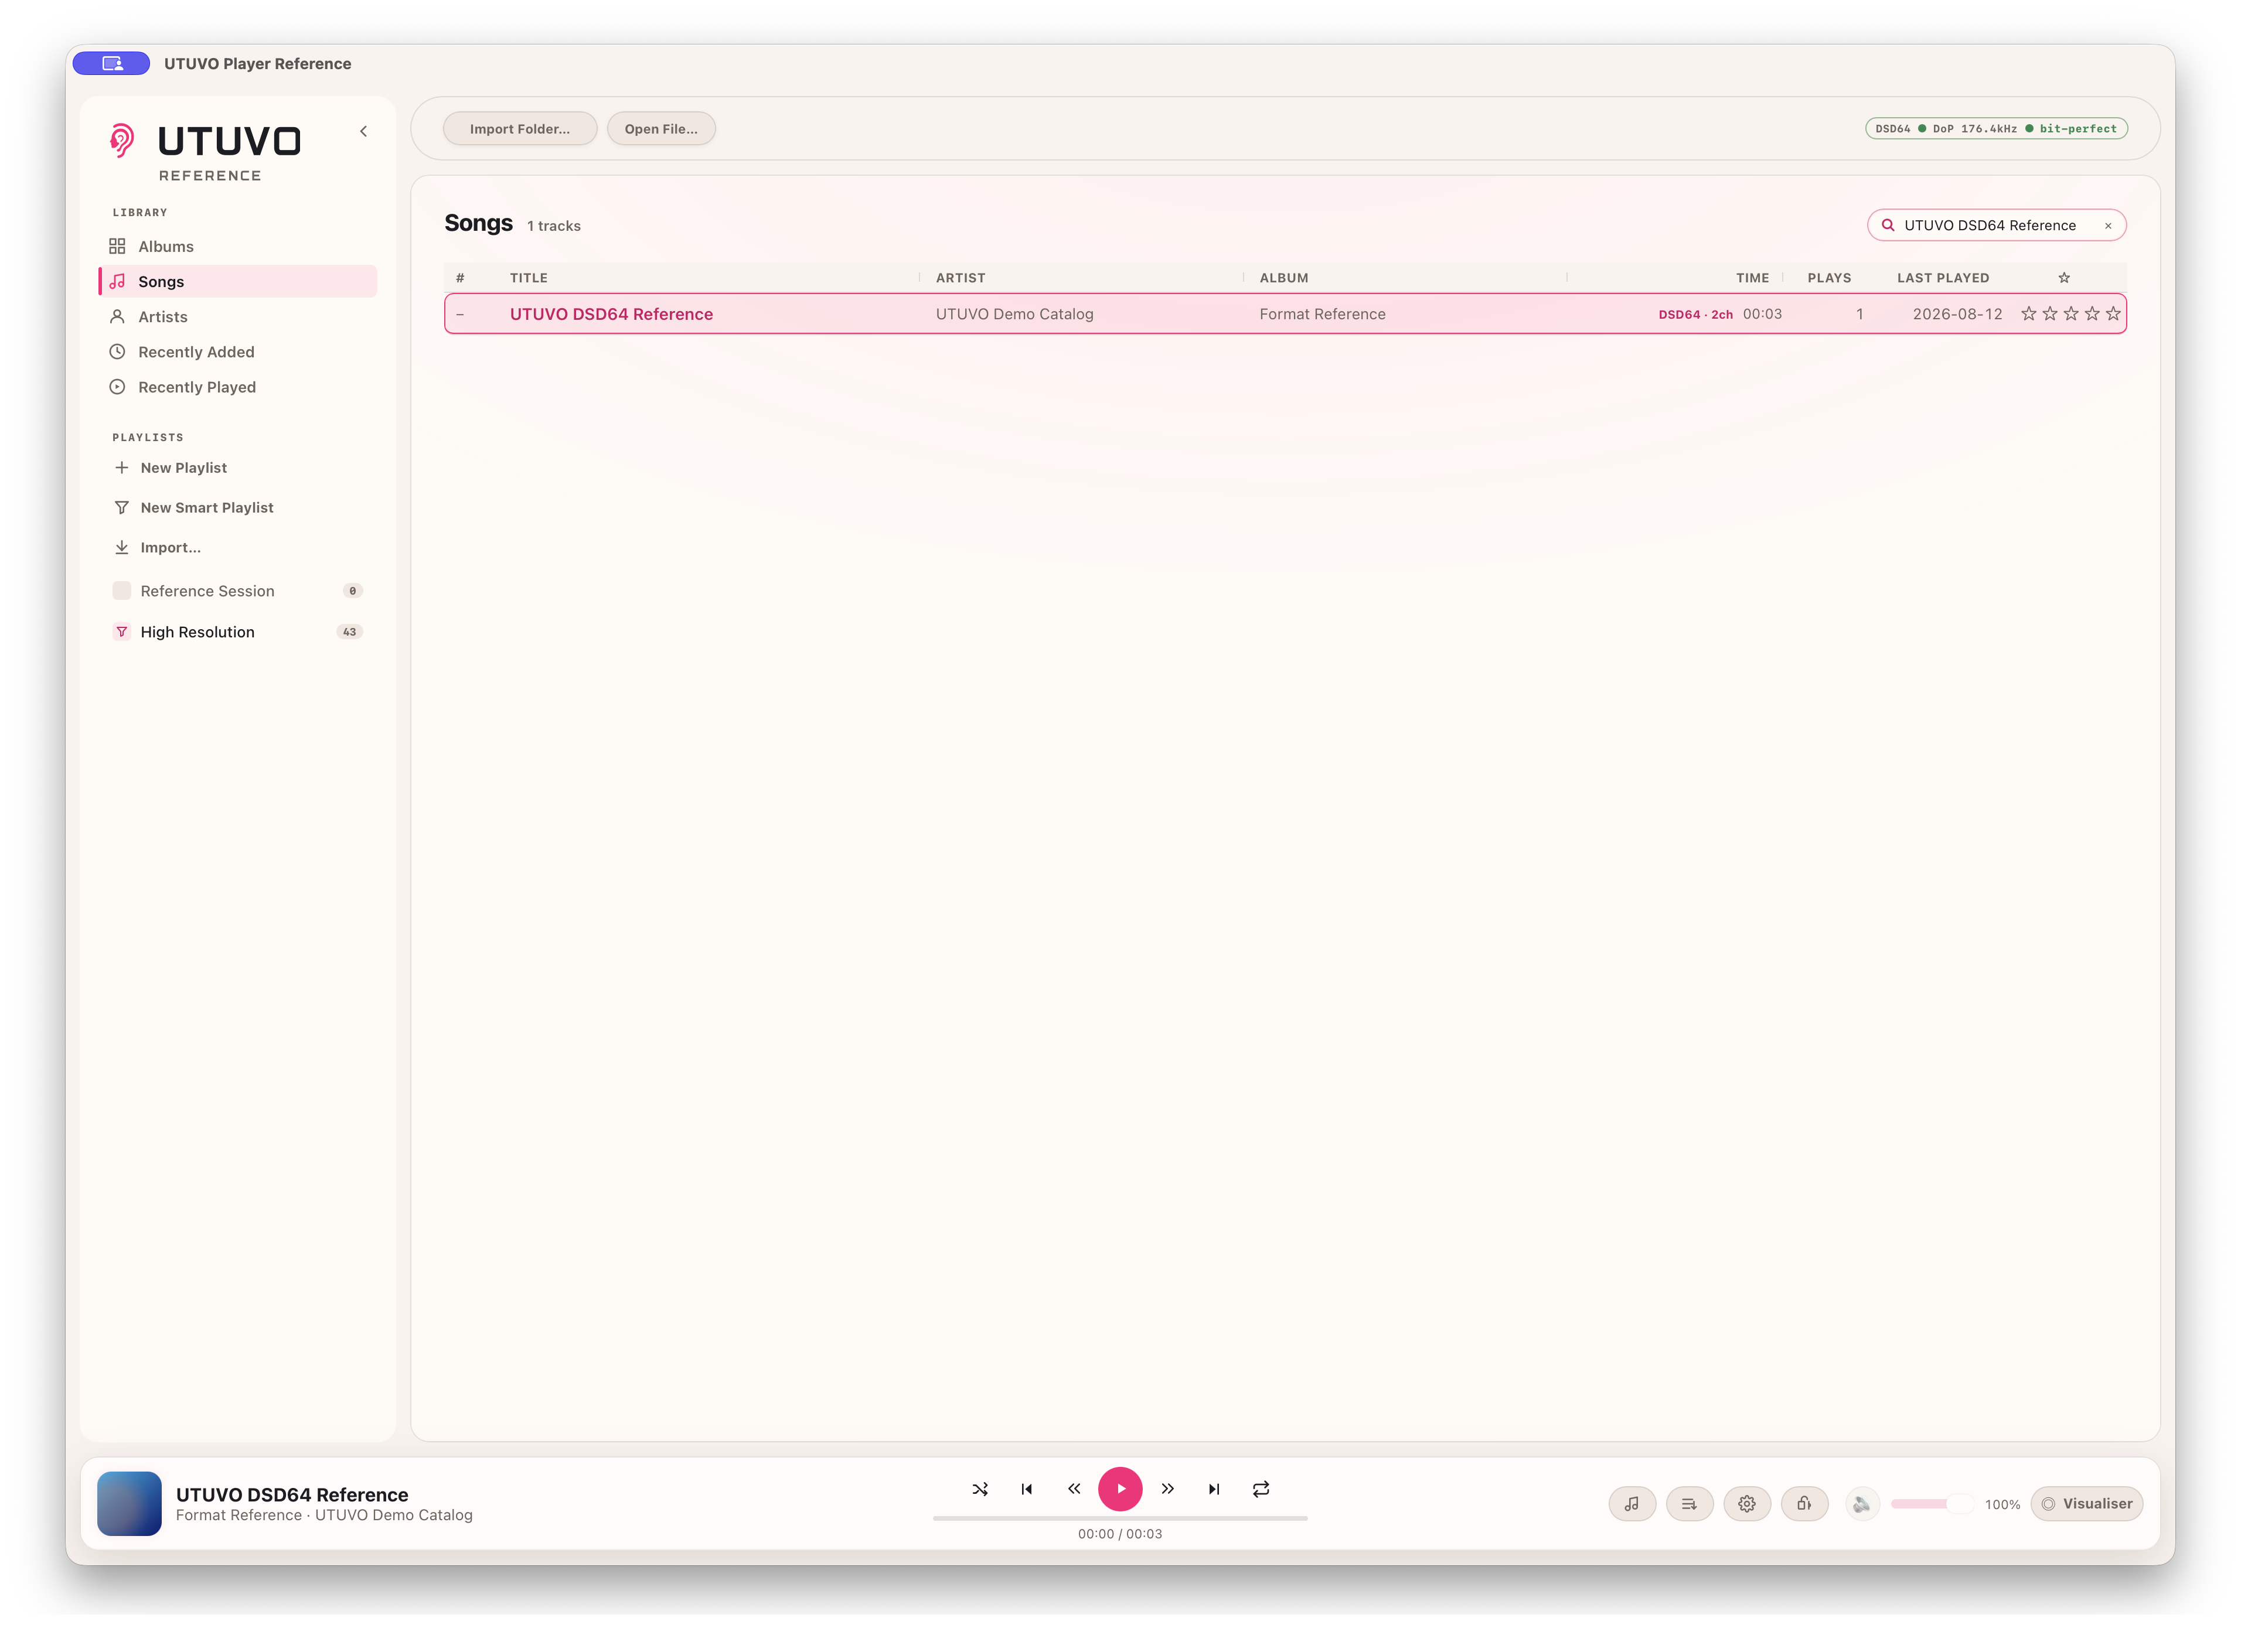2241x1652 pixels.
Task: Sort by the TIME column header
Action: [x=1752, y=278]
